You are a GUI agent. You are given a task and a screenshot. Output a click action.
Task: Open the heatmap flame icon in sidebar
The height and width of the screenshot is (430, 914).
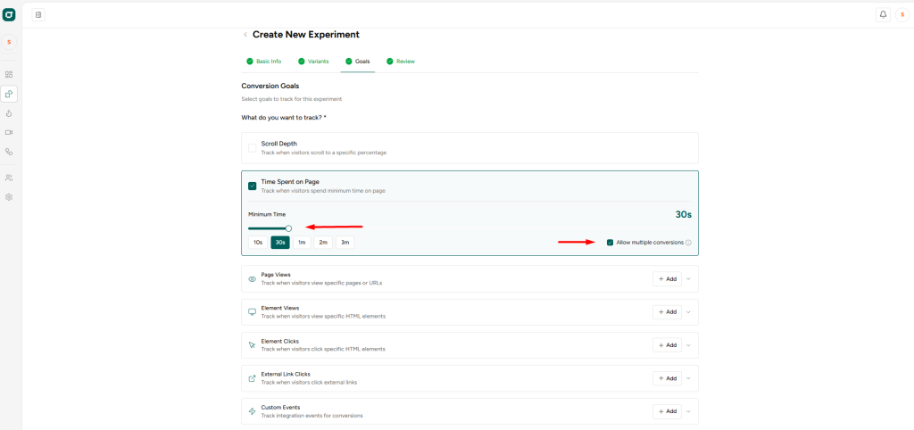coord(9,113)
